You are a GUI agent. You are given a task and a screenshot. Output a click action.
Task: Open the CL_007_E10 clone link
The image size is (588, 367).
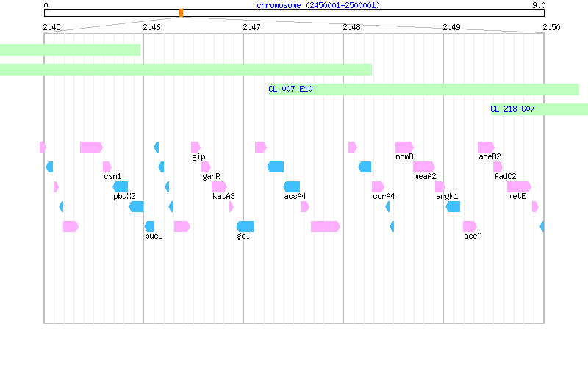click(x=290, y=89)
